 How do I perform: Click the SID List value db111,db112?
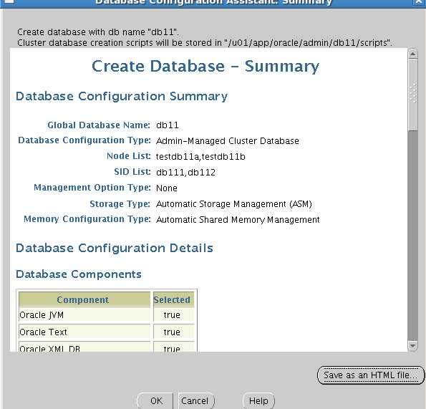pos(186,173)
